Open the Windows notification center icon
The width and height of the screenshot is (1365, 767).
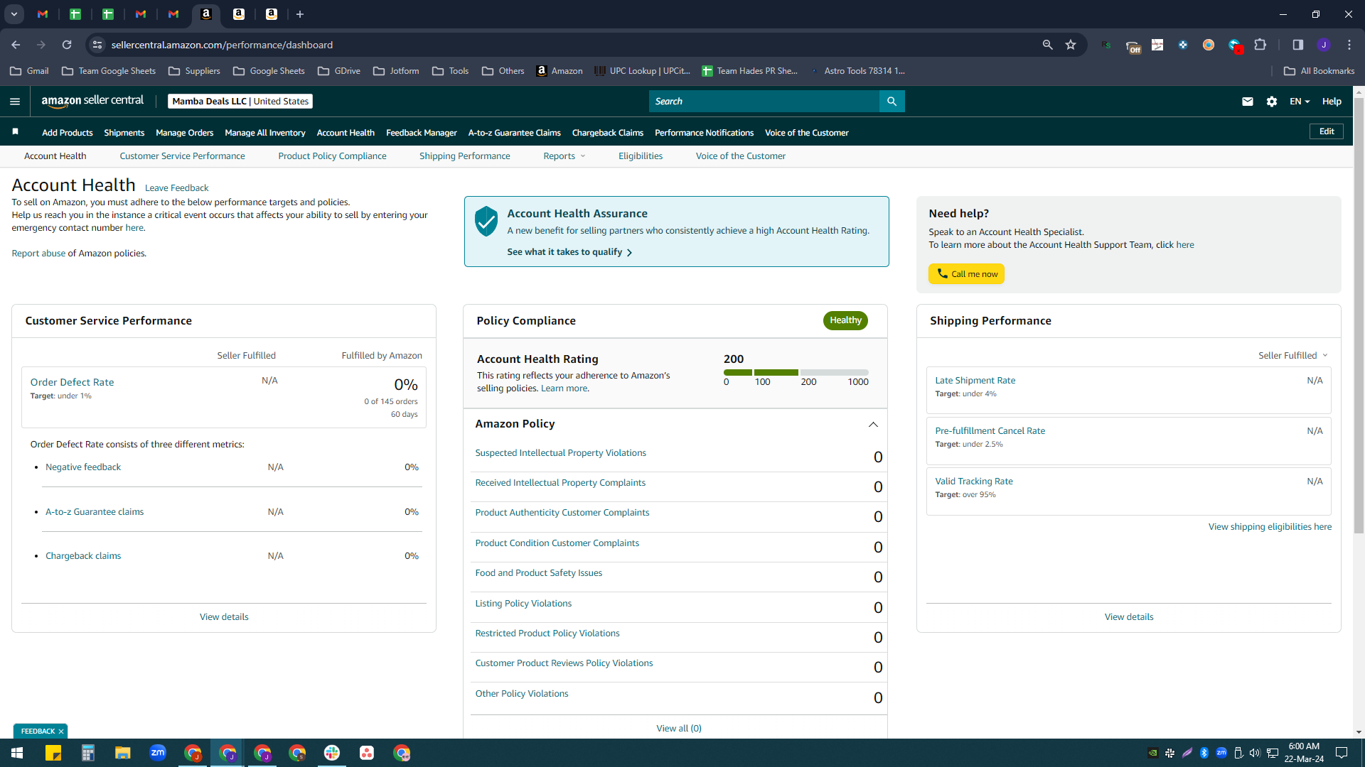[x=1342, y=753]
